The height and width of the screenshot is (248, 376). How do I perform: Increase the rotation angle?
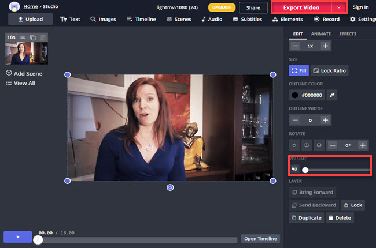click(x=363, y=145)
